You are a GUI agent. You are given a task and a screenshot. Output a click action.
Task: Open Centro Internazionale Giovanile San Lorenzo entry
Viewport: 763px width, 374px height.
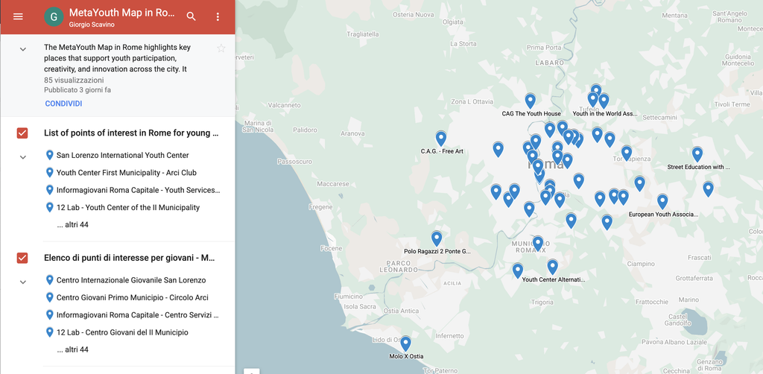(x=131, y=280)
